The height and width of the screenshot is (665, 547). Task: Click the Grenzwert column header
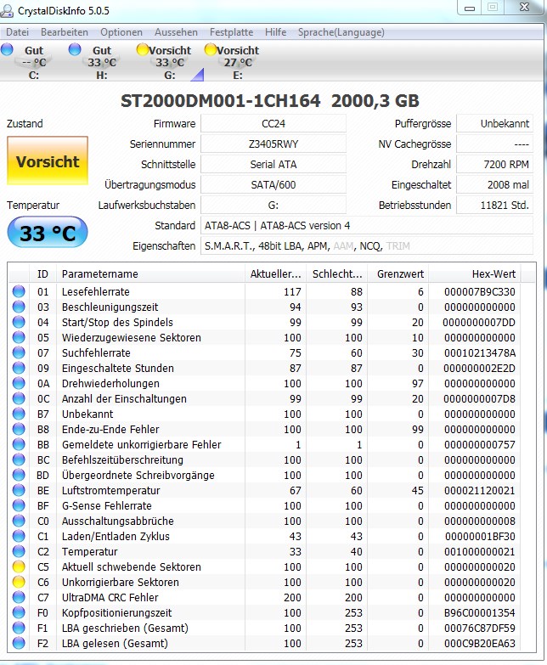[x=398, y=274]
